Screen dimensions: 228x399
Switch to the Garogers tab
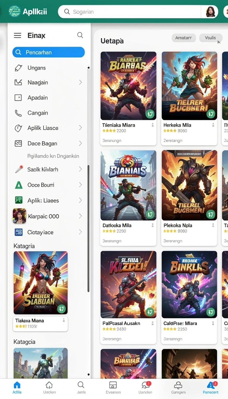click(178, 388)
